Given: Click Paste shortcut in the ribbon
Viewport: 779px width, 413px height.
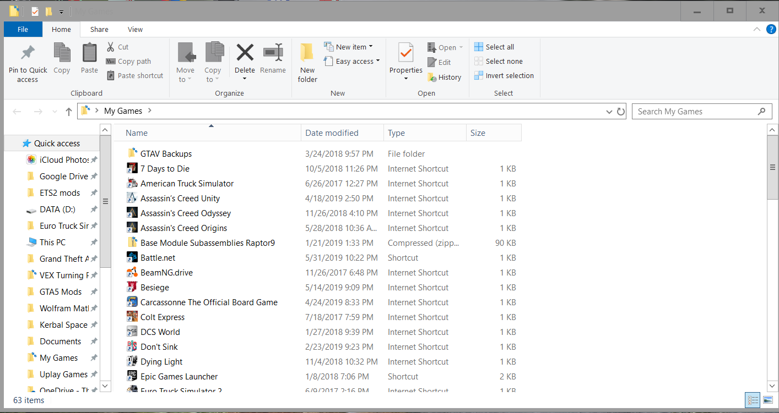Looking at the screenshot, I should tap(135, 76).
